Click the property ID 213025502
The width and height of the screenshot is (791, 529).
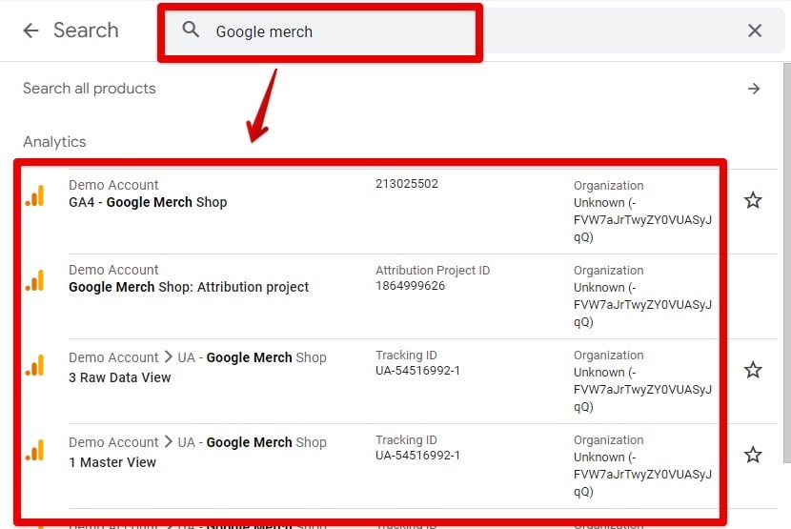pos(407,184)
